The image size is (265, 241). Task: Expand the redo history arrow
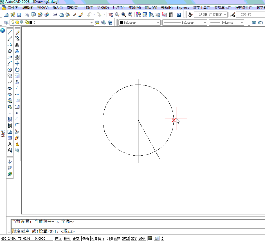(104, 15)
